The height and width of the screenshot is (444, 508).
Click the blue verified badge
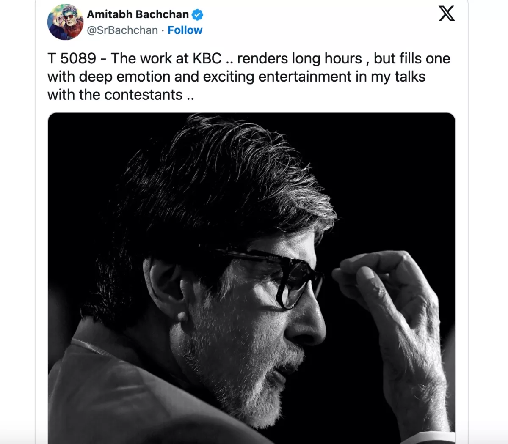click(x=197, y=15)
